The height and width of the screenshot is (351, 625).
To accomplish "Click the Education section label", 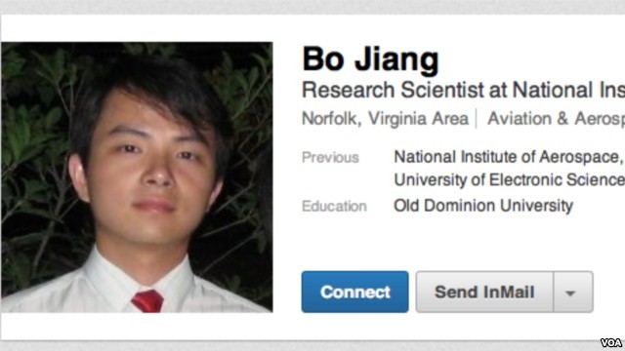I will (334, 206).
